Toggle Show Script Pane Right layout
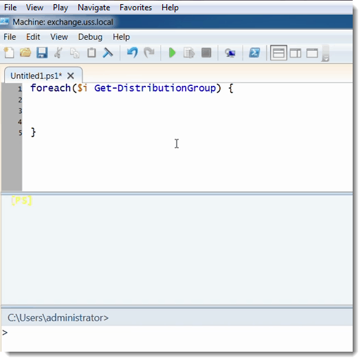 pos(296,53)
